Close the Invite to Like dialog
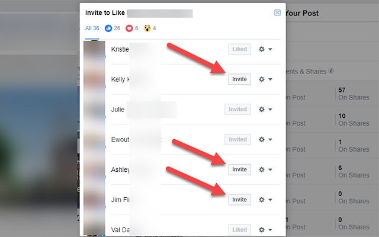The height and width of the screenshot is (237, 379). [277, 12]
